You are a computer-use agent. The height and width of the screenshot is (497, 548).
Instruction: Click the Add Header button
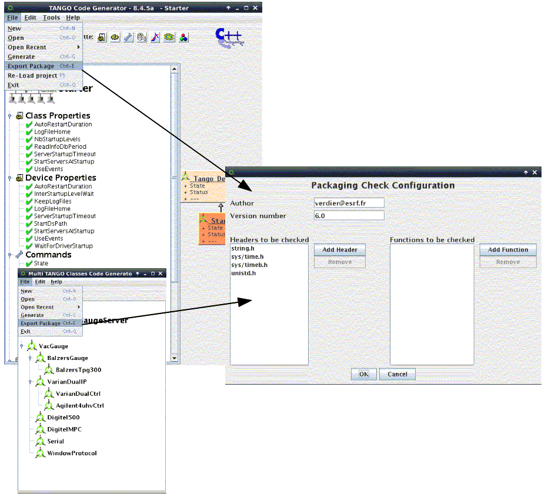340,249
